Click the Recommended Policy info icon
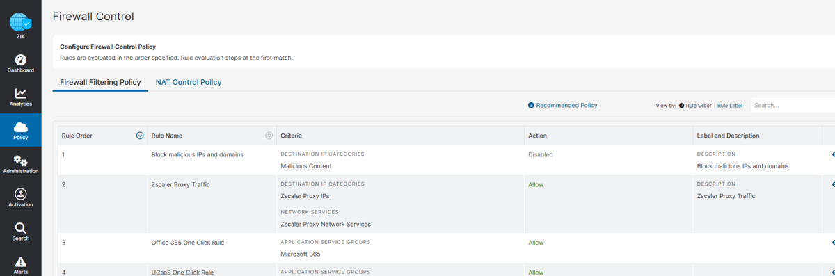Screen dimensions: 835x276 (531, 105)
